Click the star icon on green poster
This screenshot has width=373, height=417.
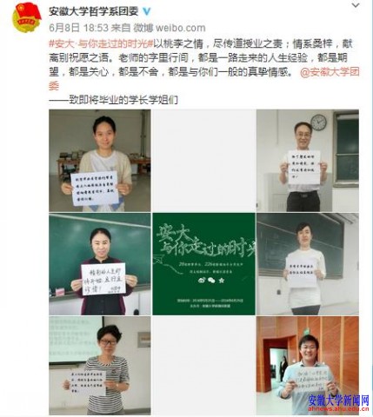[x=222, y=281]
